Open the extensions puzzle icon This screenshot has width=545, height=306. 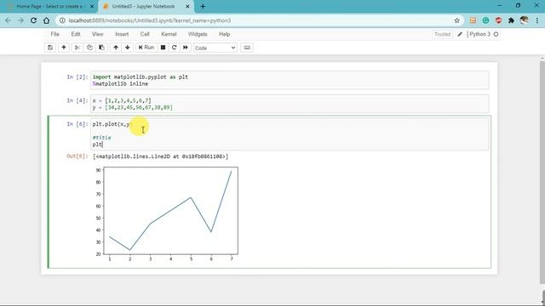point(511,20)
